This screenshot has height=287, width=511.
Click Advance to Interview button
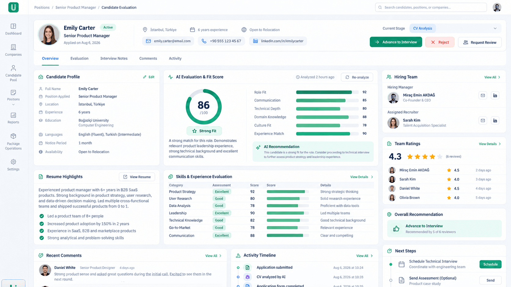396,42
